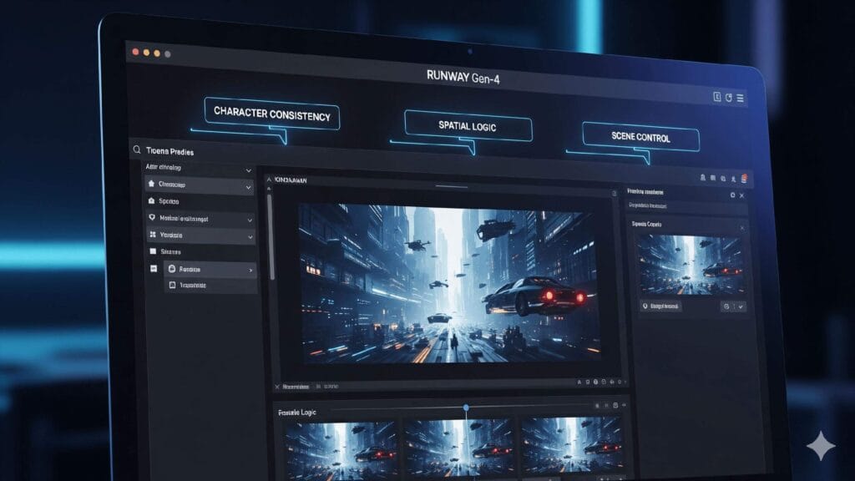
Task: Click the main flying-car city preview image
Action: pyautogui.click(x=450, y=284)
